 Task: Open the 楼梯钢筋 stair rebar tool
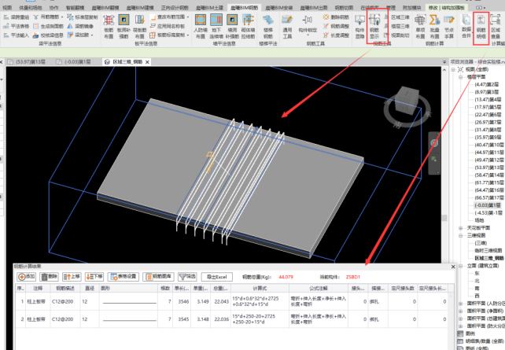pos(268,24)
